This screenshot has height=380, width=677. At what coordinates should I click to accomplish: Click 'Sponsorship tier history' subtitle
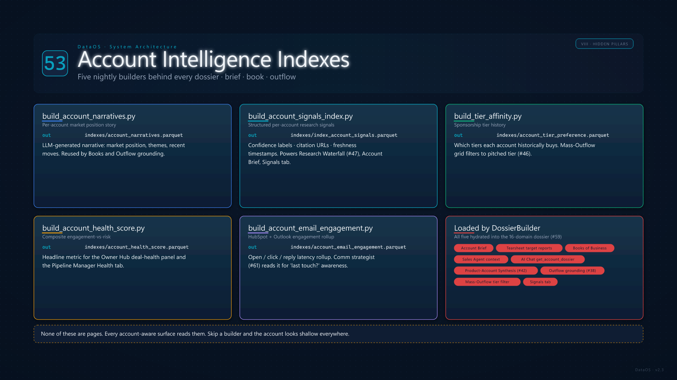click(480, 125)
